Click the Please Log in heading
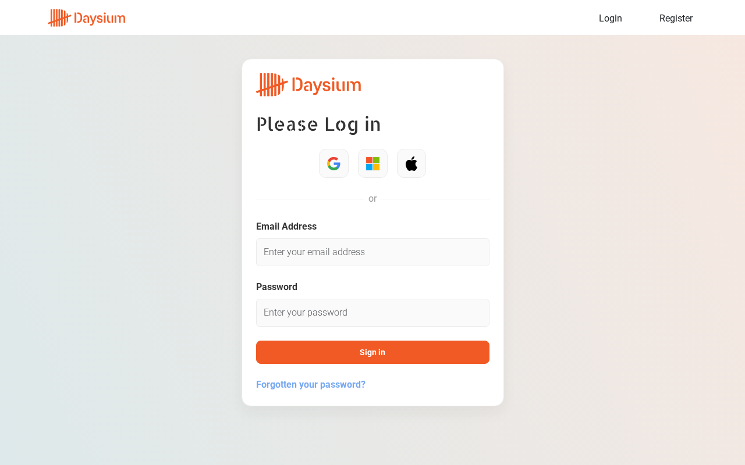The width and height of the screenshot is (745, 465). (x=318, y=124)
